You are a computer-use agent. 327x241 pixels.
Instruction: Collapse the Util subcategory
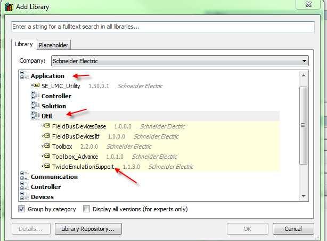pos(35,115)
